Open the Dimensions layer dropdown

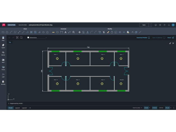pyautogui.click(x=46, y=37)
